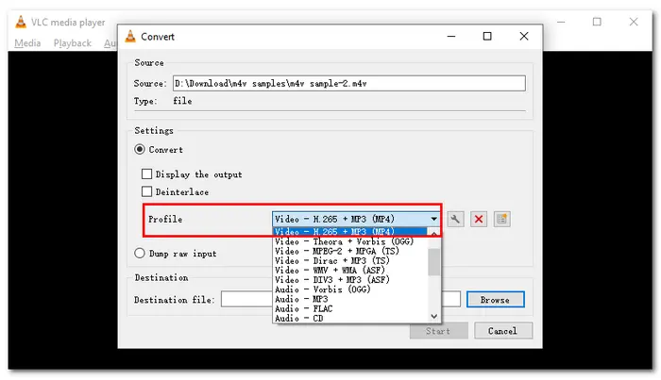The height and width of the screenshot is (380, 661).
Task: Open the Playback menu in VLC
Action: (x=73, y=43)
